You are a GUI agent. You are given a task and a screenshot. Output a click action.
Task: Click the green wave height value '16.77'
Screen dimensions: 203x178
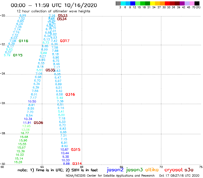(25, 133)
